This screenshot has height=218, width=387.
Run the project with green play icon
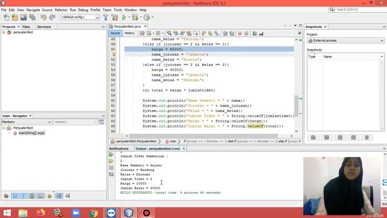click(x=124, y=18)
